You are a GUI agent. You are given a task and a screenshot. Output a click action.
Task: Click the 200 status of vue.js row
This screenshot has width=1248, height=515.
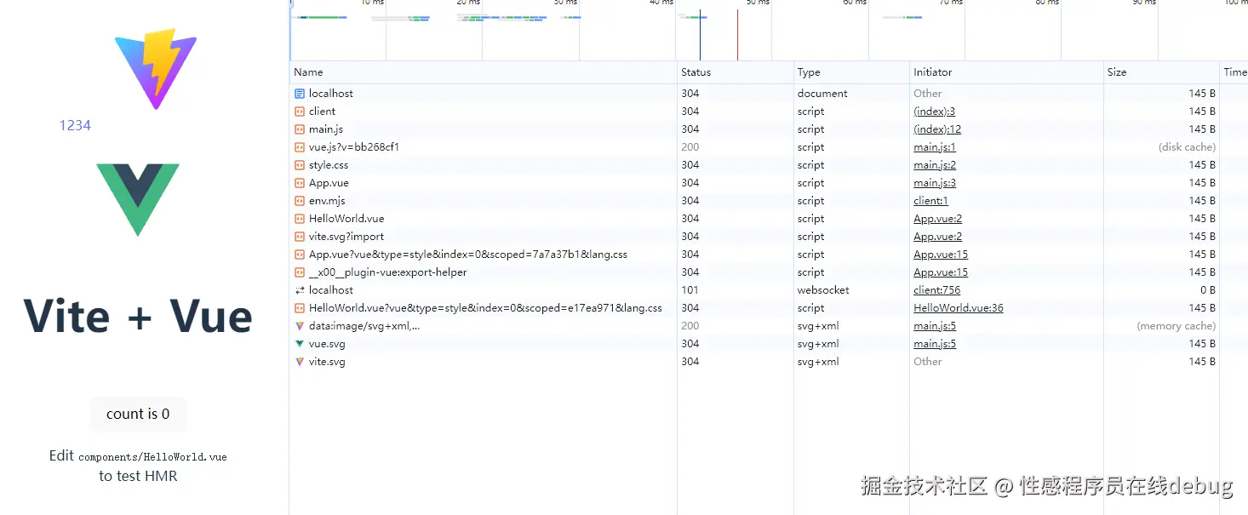690,147
